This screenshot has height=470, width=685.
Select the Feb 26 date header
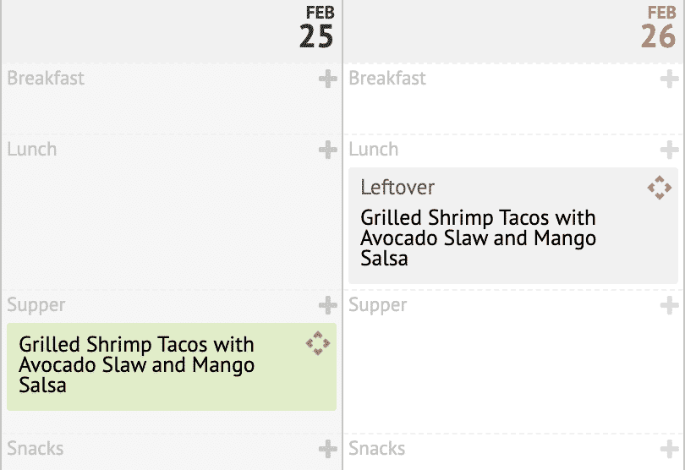tap(657, 28)
